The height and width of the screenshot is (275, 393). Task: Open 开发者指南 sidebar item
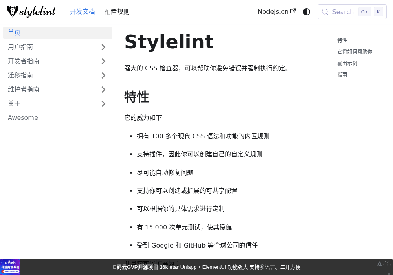(24, 61)
